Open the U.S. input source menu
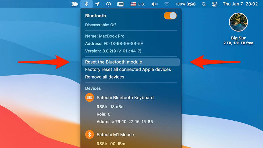The height and width of the screenshot is (148, 263). (x=138, y=4)
